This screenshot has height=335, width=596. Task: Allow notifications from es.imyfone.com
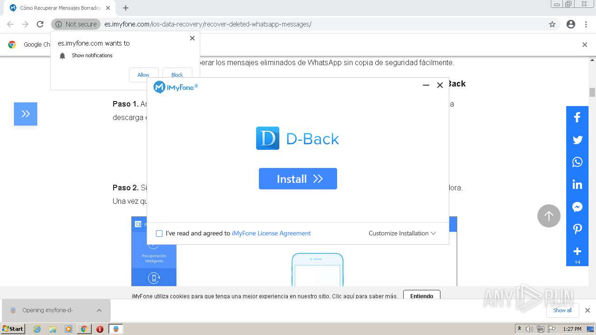pos(143,75)
